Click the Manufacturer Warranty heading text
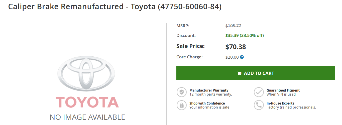Image resolution: width=342 pixels, height=125 pixels. click(x=209, y=90)
